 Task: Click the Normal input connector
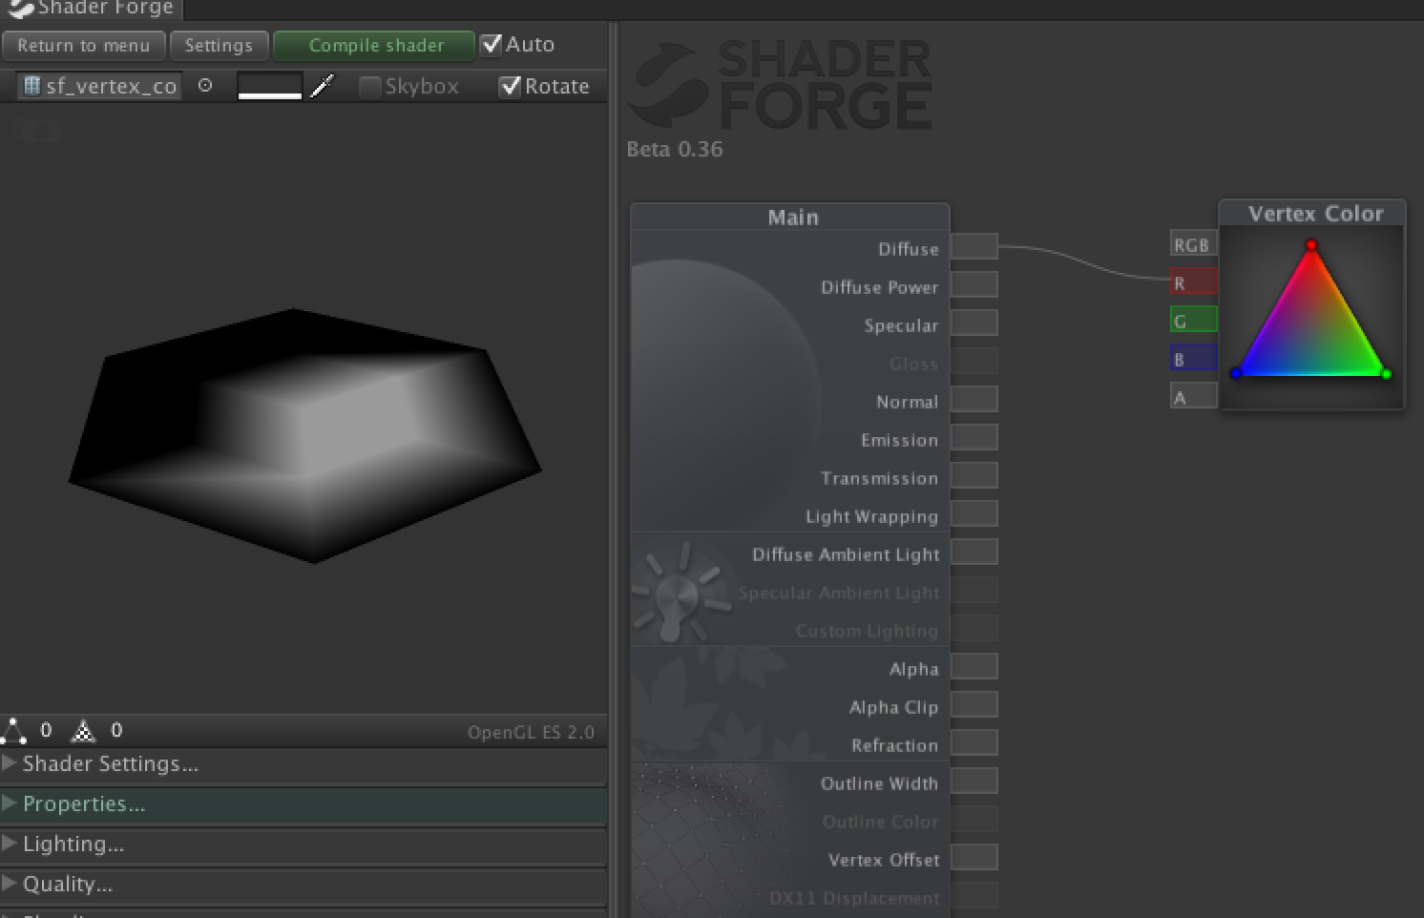tap(974, 400)
